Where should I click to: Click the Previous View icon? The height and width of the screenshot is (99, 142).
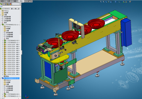[x=106, y=2]
